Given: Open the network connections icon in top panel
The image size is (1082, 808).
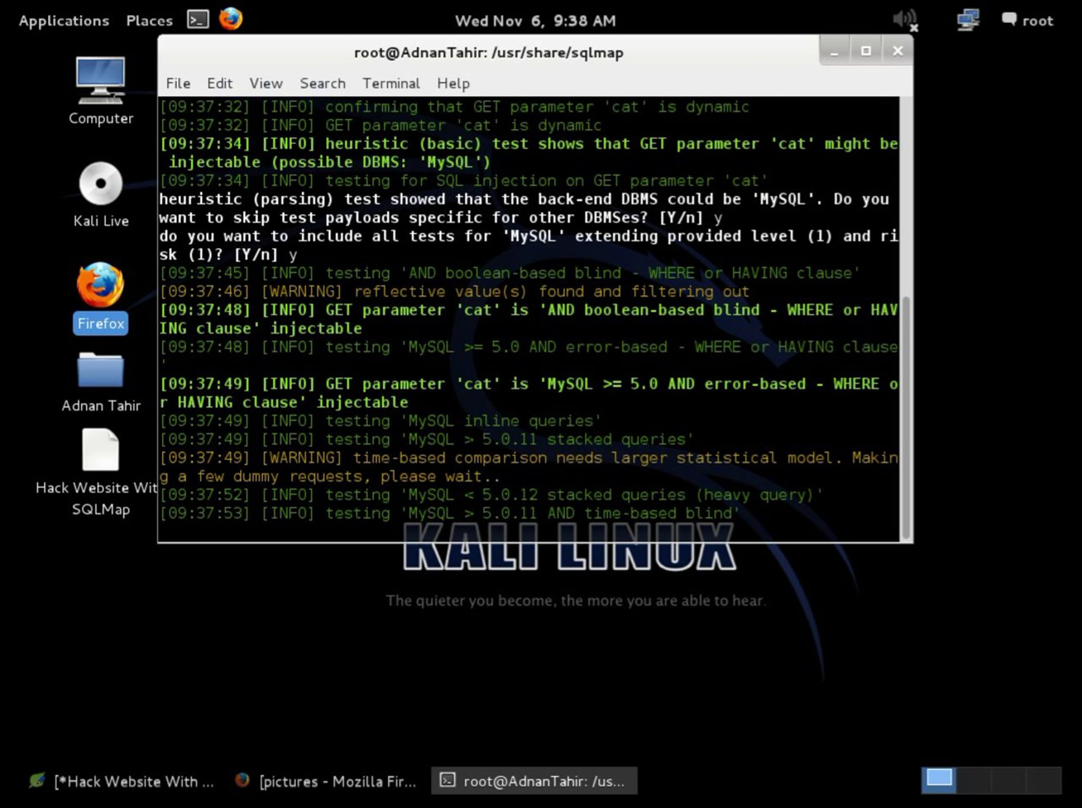Looking at the screenshot, I should coord(968,20).
